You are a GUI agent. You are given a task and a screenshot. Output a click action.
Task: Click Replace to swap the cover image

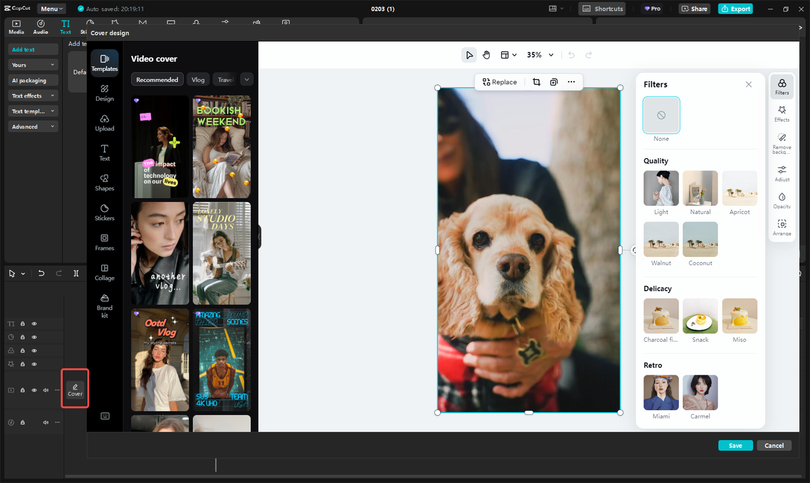click(500, 82)
